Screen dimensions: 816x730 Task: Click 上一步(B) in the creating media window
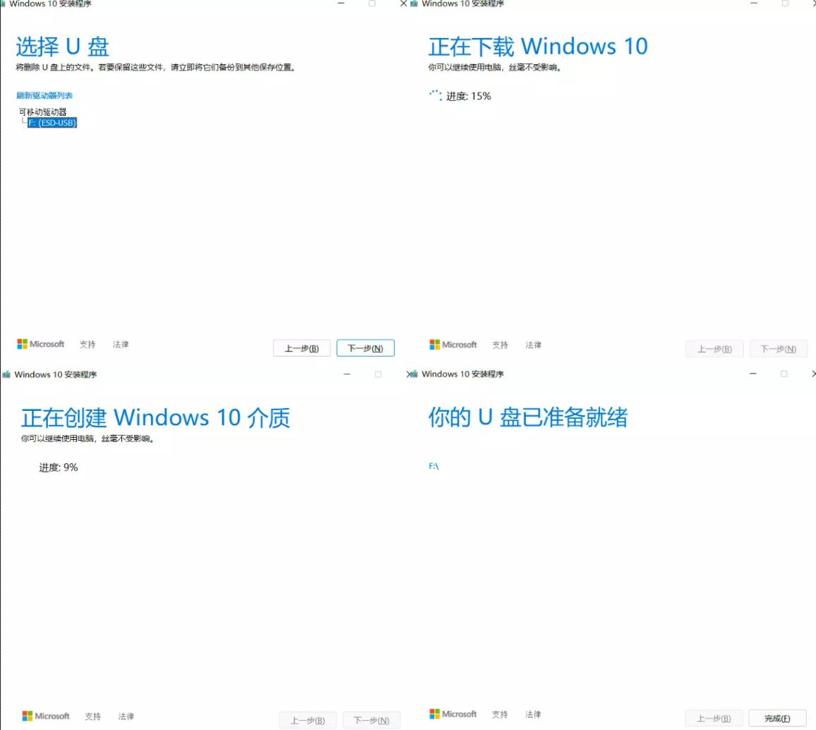[x=308, y=719]
